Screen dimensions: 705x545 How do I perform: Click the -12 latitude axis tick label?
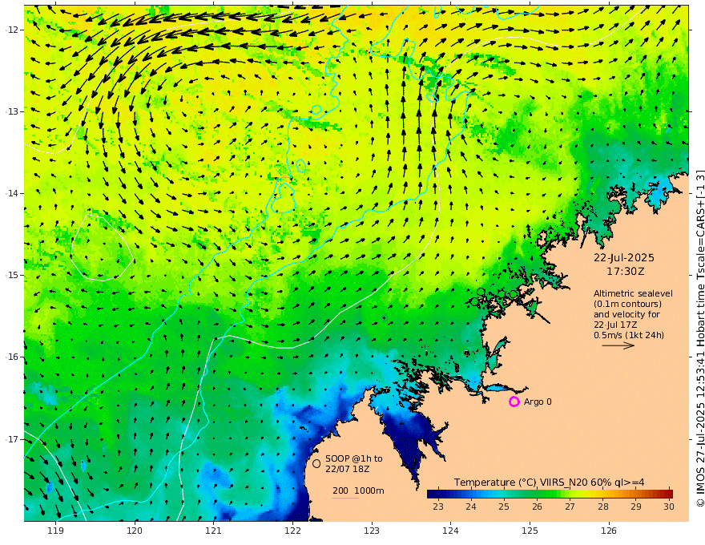pos(12,30)
